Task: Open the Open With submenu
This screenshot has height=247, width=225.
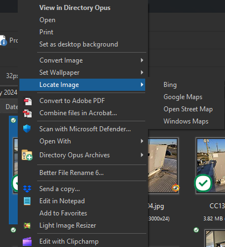Action: point(83,141)
